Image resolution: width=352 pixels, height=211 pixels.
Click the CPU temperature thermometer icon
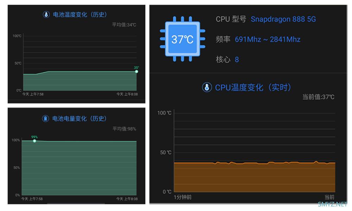coord(207,87)
